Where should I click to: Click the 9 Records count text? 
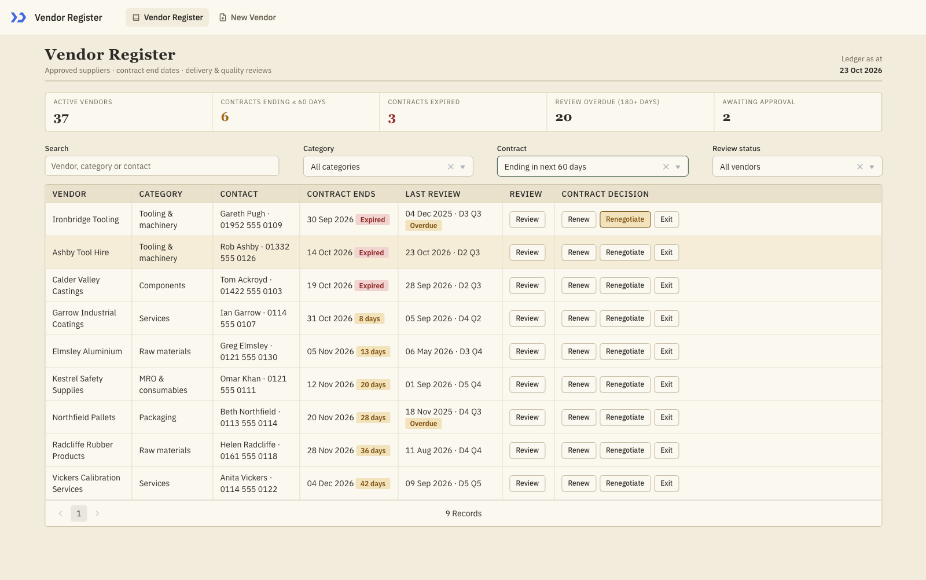(x=464, y=513)
